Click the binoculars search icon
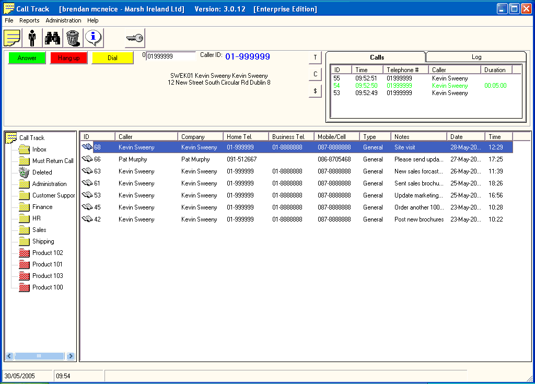The image size is (535, 384). [52, 38]
